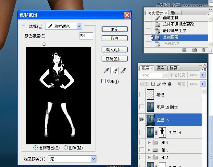Select the add-to-sample eyedropper tool
Screen dimensions: 213x167
(115, 71)
